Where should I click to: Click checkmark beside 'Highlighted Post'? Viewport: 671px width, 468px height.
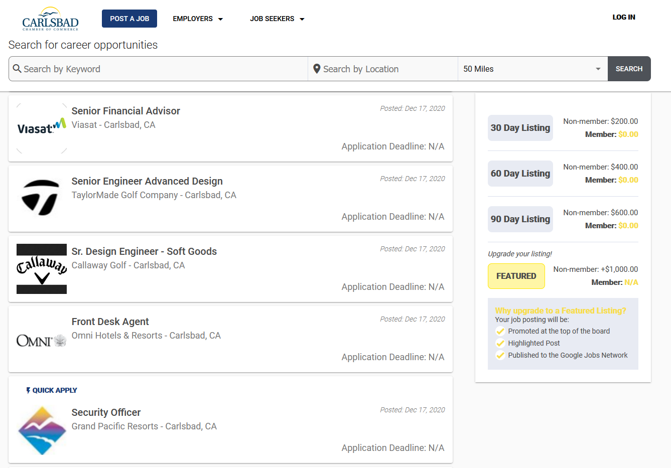pos(500,343)
